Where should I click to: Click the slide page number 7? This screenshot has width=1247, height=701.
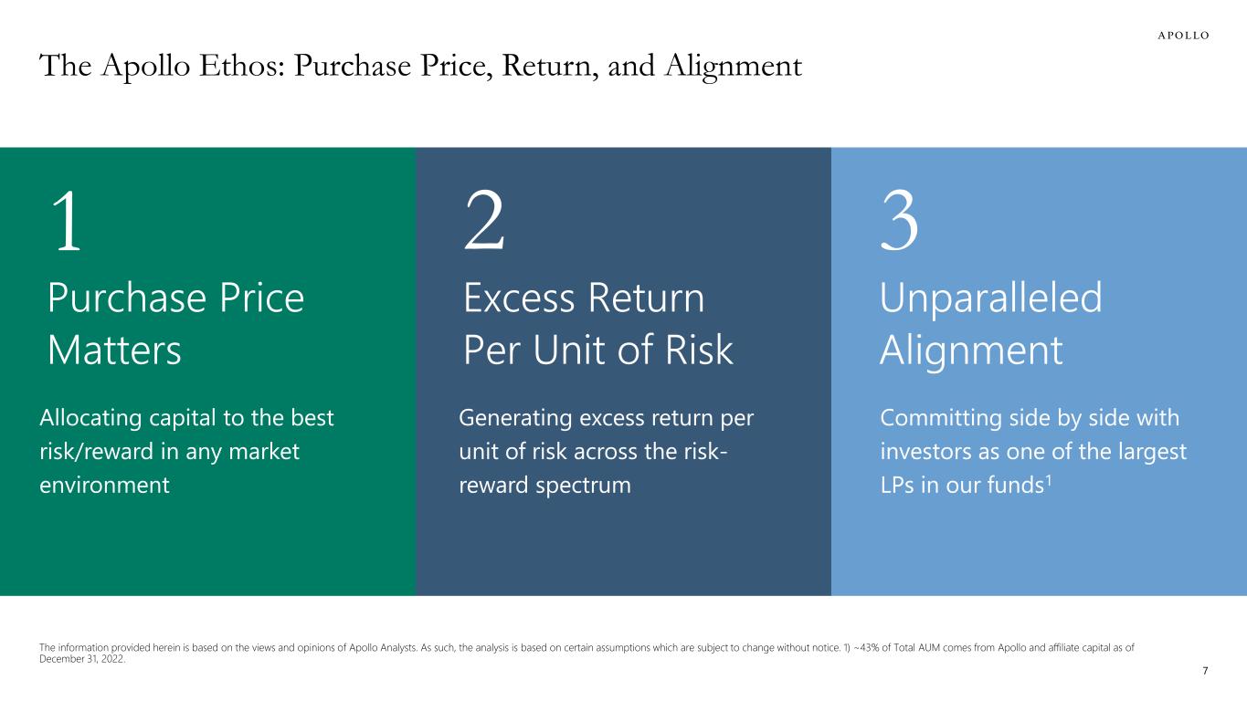(1206, 672)
